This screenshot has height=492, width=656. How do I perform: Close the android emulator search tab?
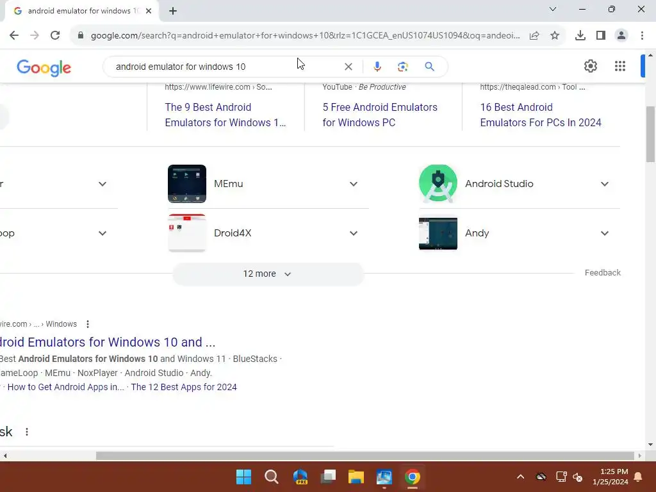click(x=149, y=11)
